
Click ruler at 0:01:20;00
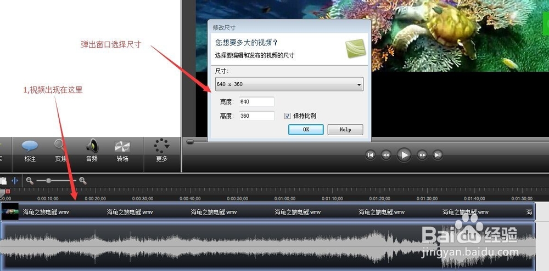(x=379, y=198)
